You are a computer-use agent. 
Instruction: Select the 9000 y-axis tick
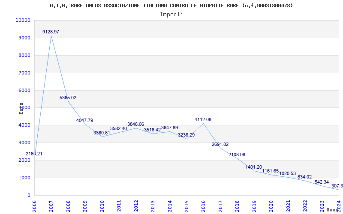[24, 38]
